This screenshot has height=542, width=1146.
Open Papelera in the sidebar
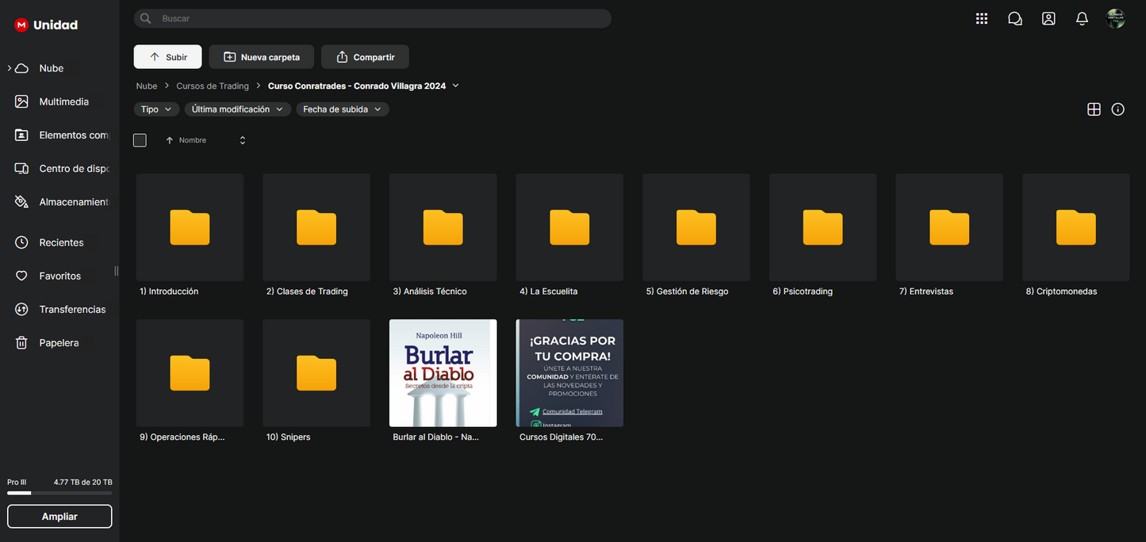59,343
